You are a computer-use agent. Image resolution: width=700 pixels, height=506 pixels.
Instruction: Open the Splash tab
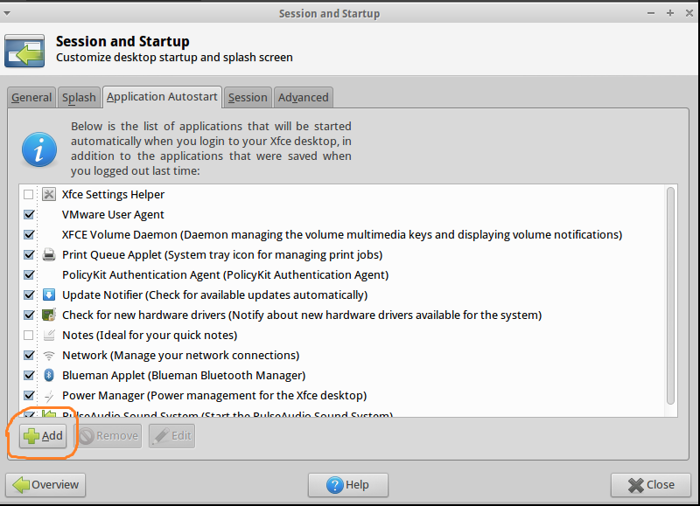79,97
